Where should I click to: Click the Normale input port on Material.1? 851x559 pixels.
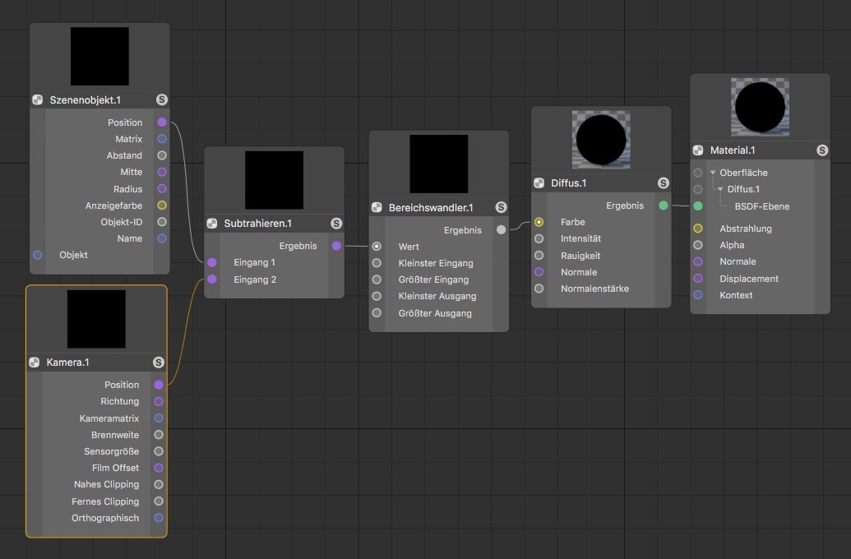point(698,261)
